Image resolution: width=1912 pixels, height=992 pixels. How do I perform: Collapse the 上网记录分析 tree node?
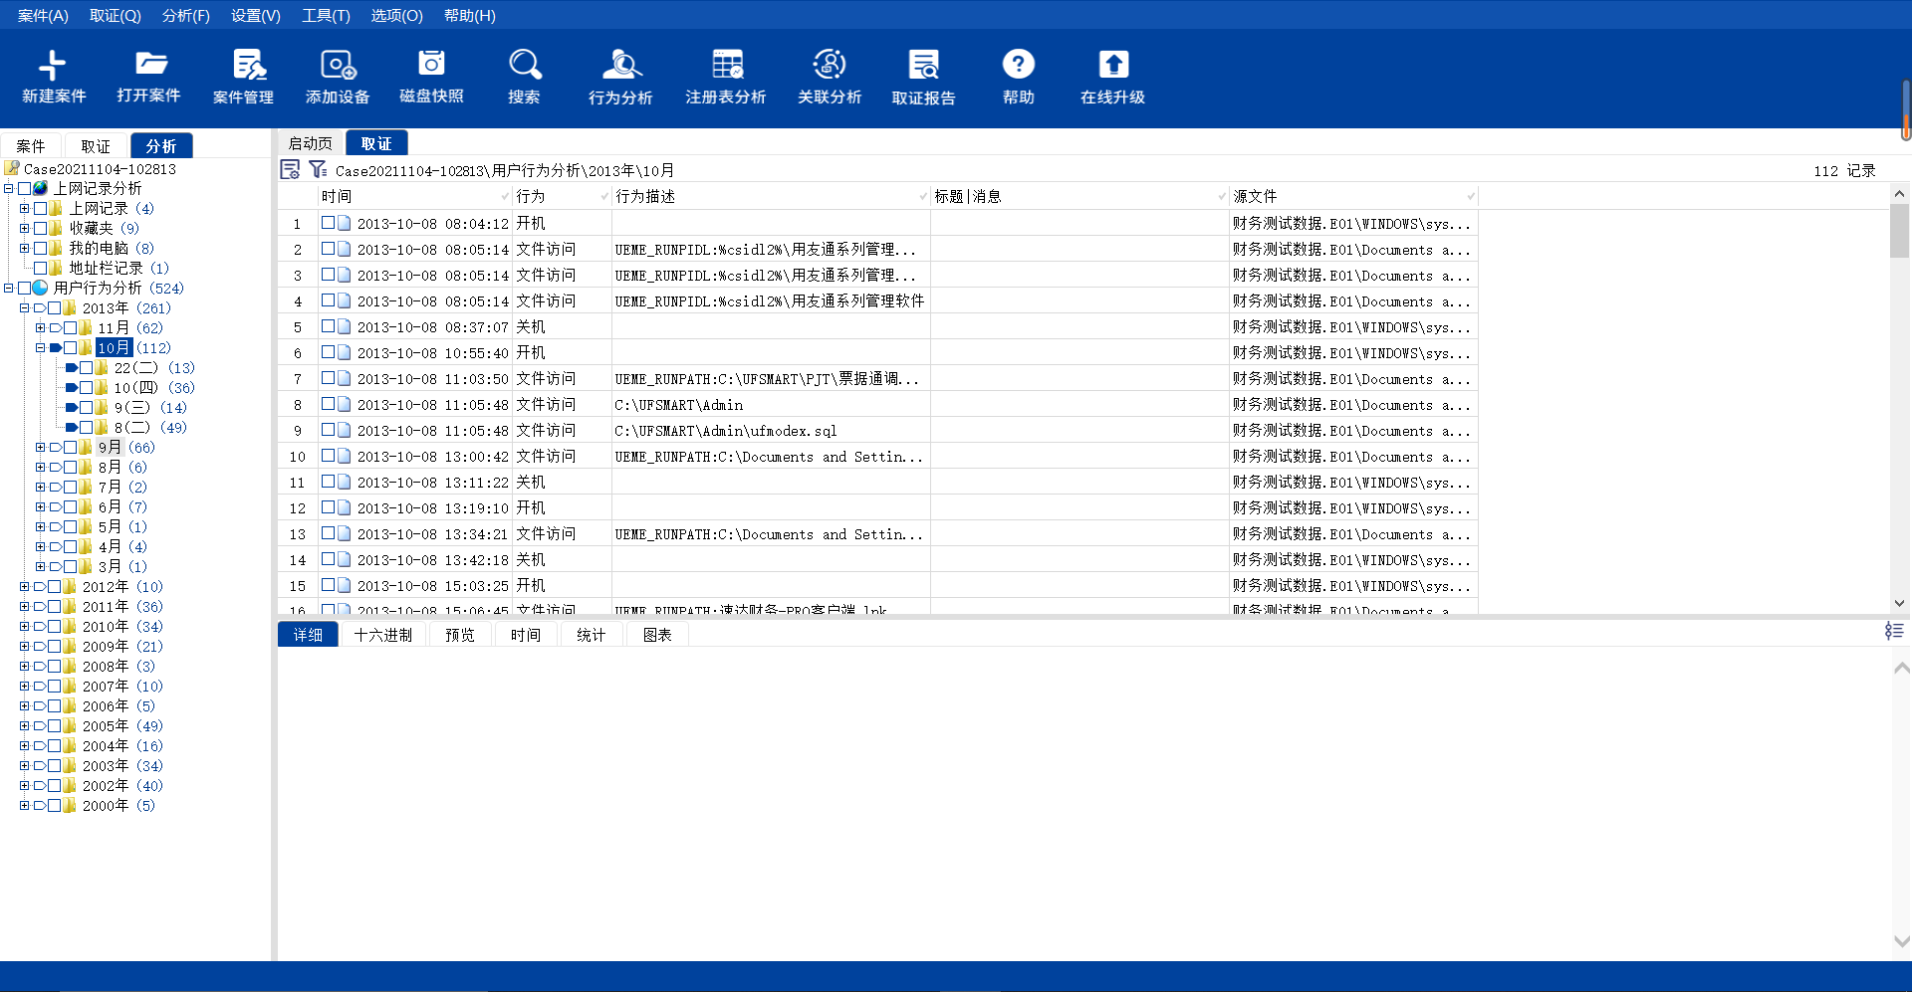pos(9,188)
